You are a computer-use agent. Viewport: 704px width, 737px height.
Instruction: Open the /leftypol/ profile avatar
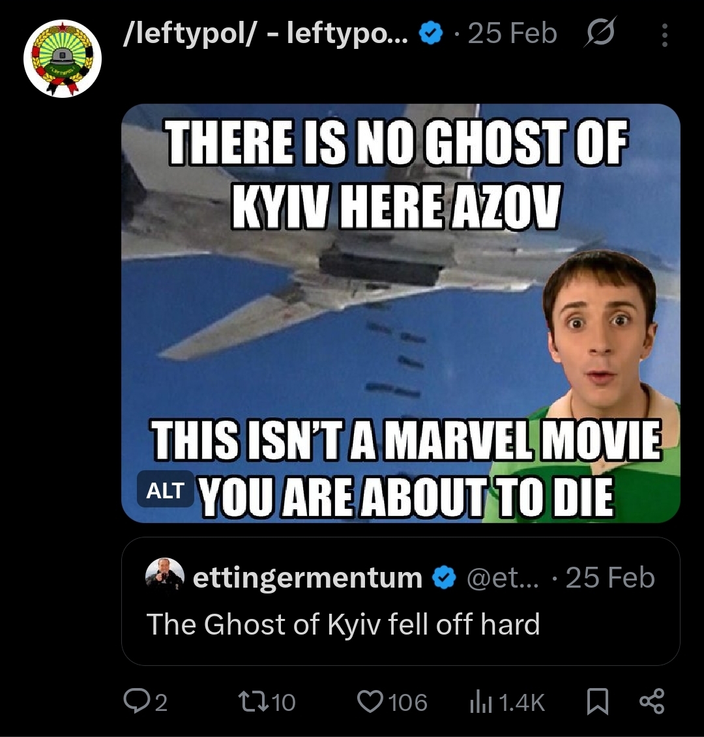click(63, 58)
